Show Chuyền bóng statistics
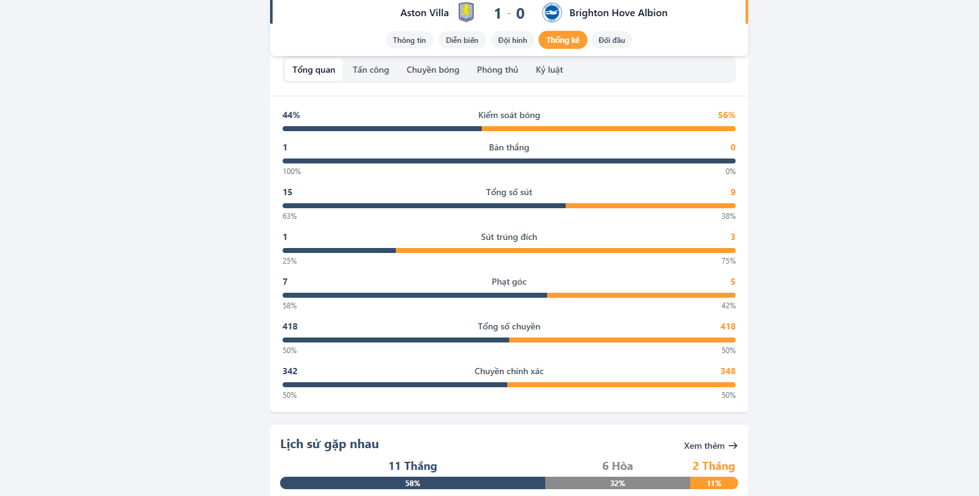The width and height of the screenshot is (979, 496). click(433, 70)
